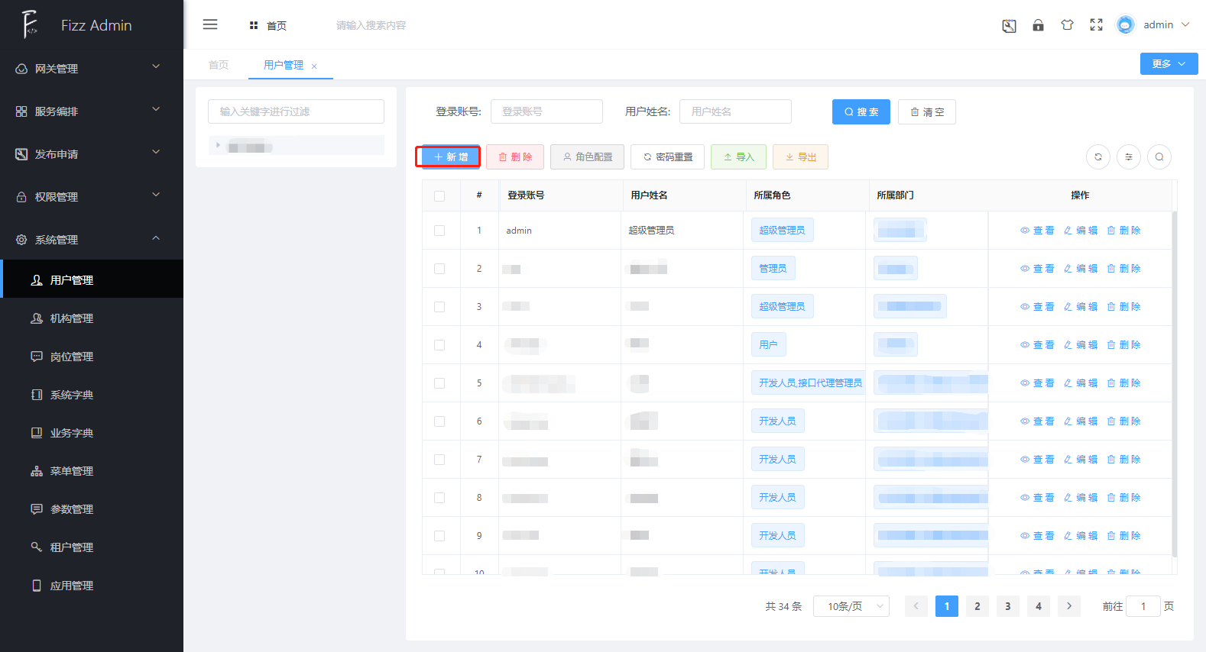Expand the 网关管理 menu
Screen dimensions: 1206x652
tap(92, 69)
